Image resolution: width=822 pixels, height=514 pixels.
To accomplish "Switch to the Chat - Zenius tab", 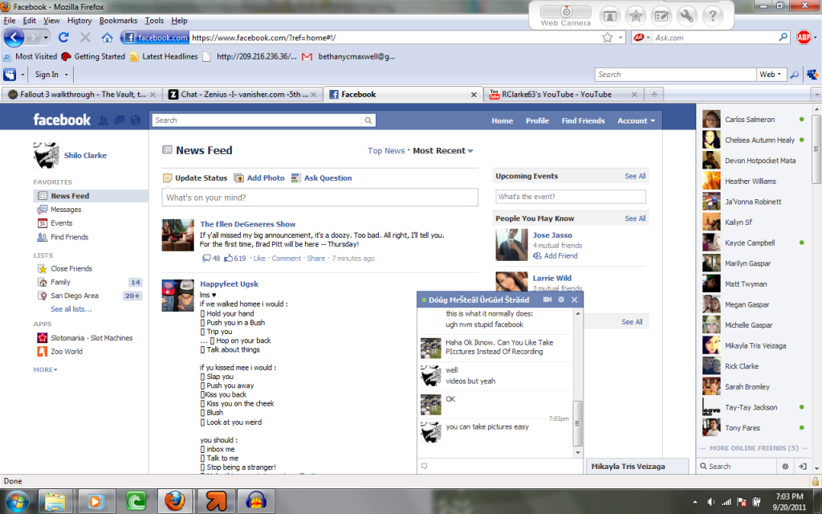I will click(242, 95).
